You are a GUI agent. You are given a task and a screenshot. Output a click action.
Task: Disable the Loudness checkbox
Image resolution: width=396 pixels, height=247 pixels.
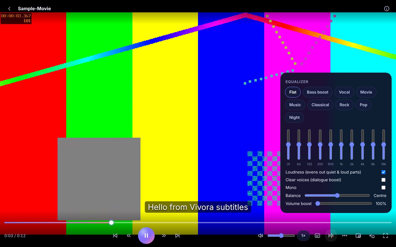[x=383, y=172]
